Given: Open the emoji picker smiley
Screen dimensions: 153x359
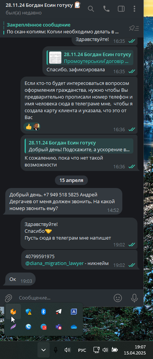Looking at the screenshot, I should 118,298.
